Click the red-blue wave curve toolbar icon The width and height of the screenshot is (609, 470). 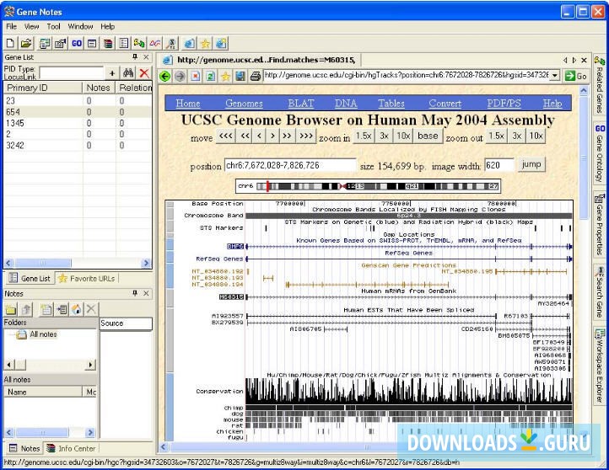point(155,43)
